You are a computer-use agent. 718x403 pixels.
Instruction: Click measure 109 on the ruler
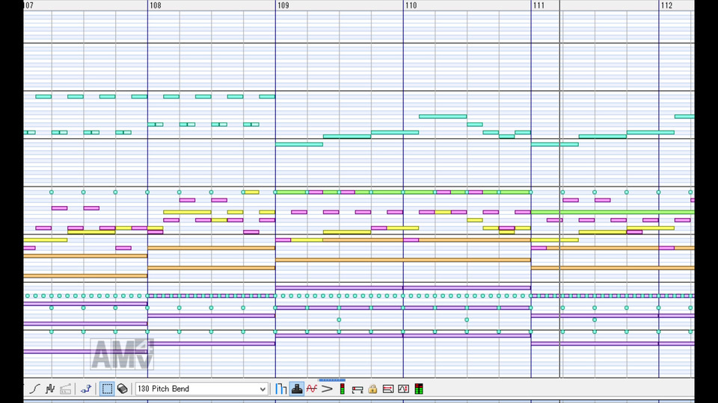(283, 5)
